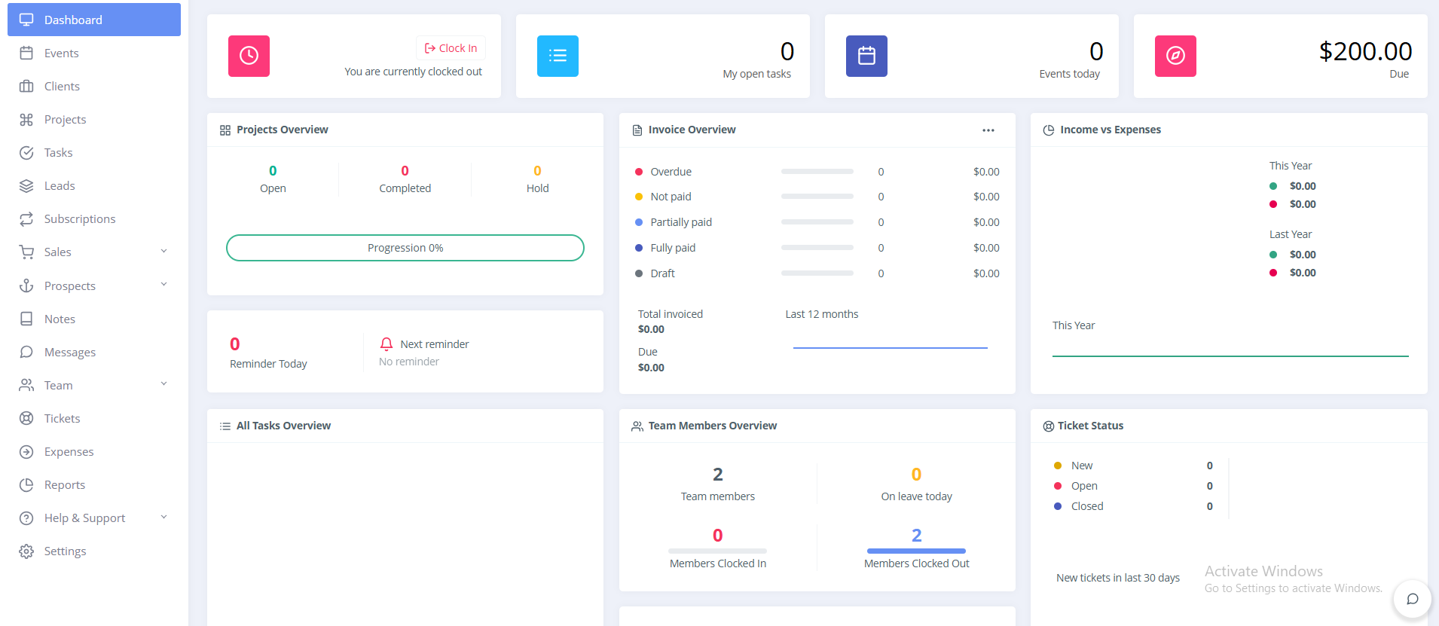Expand the Prospects submenu arrow

(163, 285)
